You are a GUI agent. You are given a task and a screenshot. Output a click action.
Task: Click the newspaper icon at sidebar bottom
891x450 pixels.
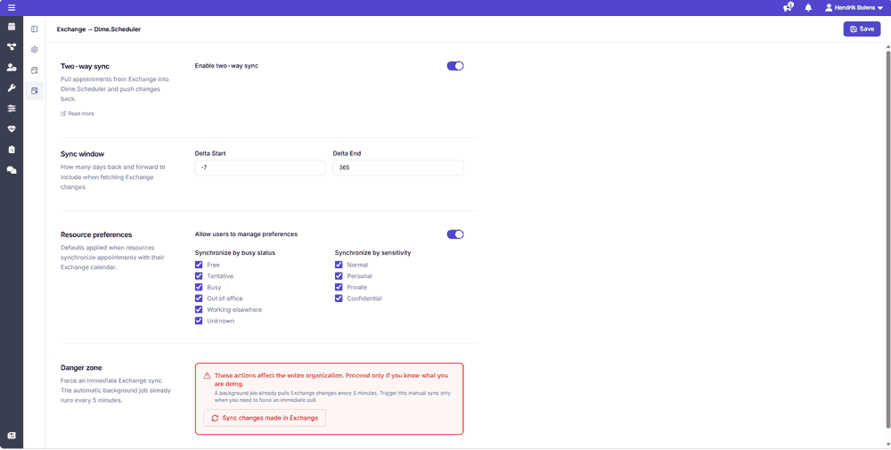12,436
